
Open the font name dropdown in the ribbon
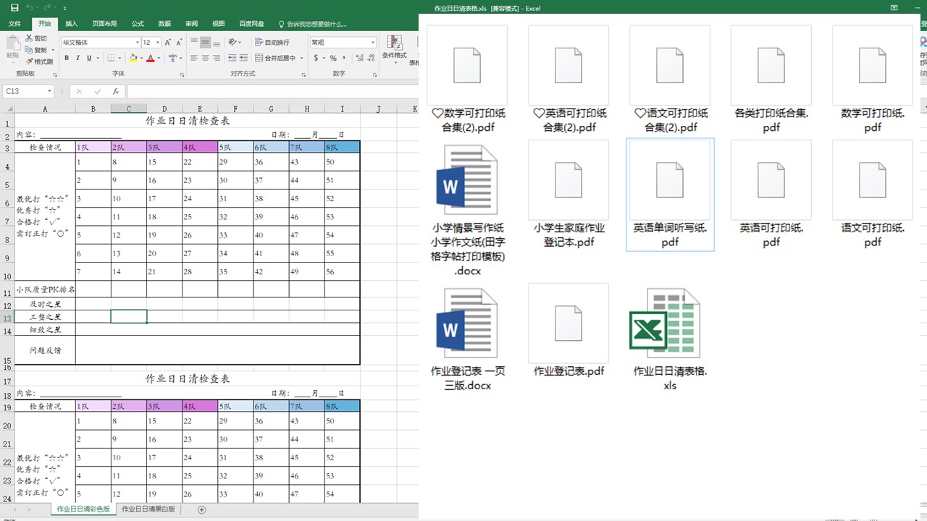(137, 42)
